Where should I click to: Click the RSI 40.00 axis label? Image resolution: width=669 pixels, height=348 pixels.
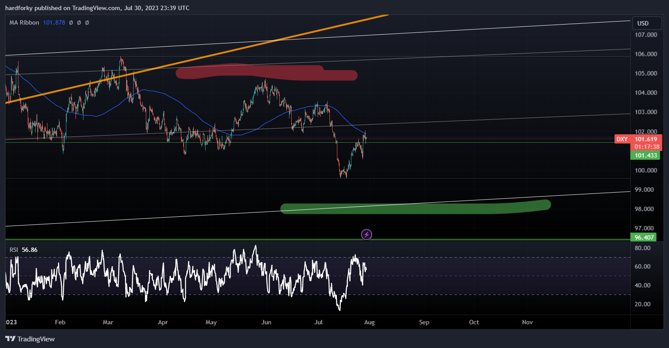click(643, 285)
